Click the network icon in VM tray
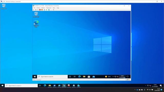The image size is (164, 92). (x=115, y=77)
